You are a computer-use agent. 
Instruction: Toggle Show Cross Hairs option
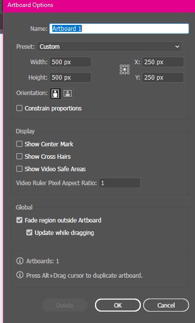(19, 156)
